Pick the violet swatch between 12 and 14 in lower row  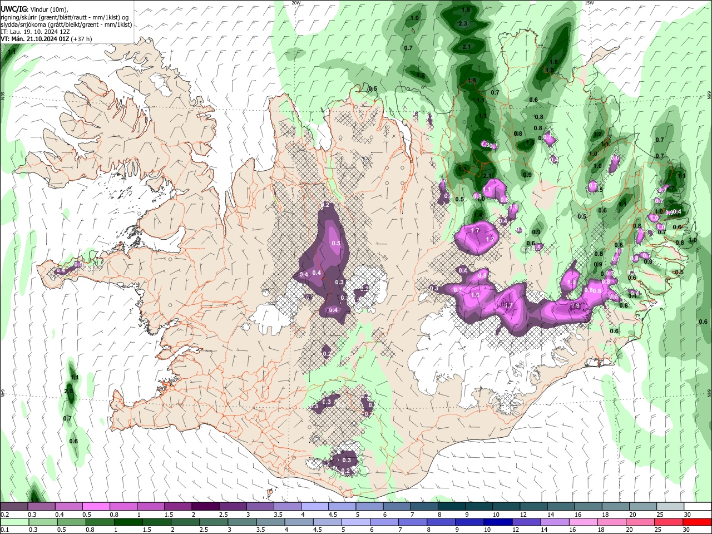pos(526,522)
